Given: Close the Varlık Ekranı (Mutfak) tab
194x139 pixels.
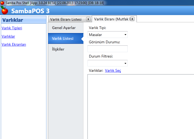Looking at the screenshot, I should [x=132, y=19].
